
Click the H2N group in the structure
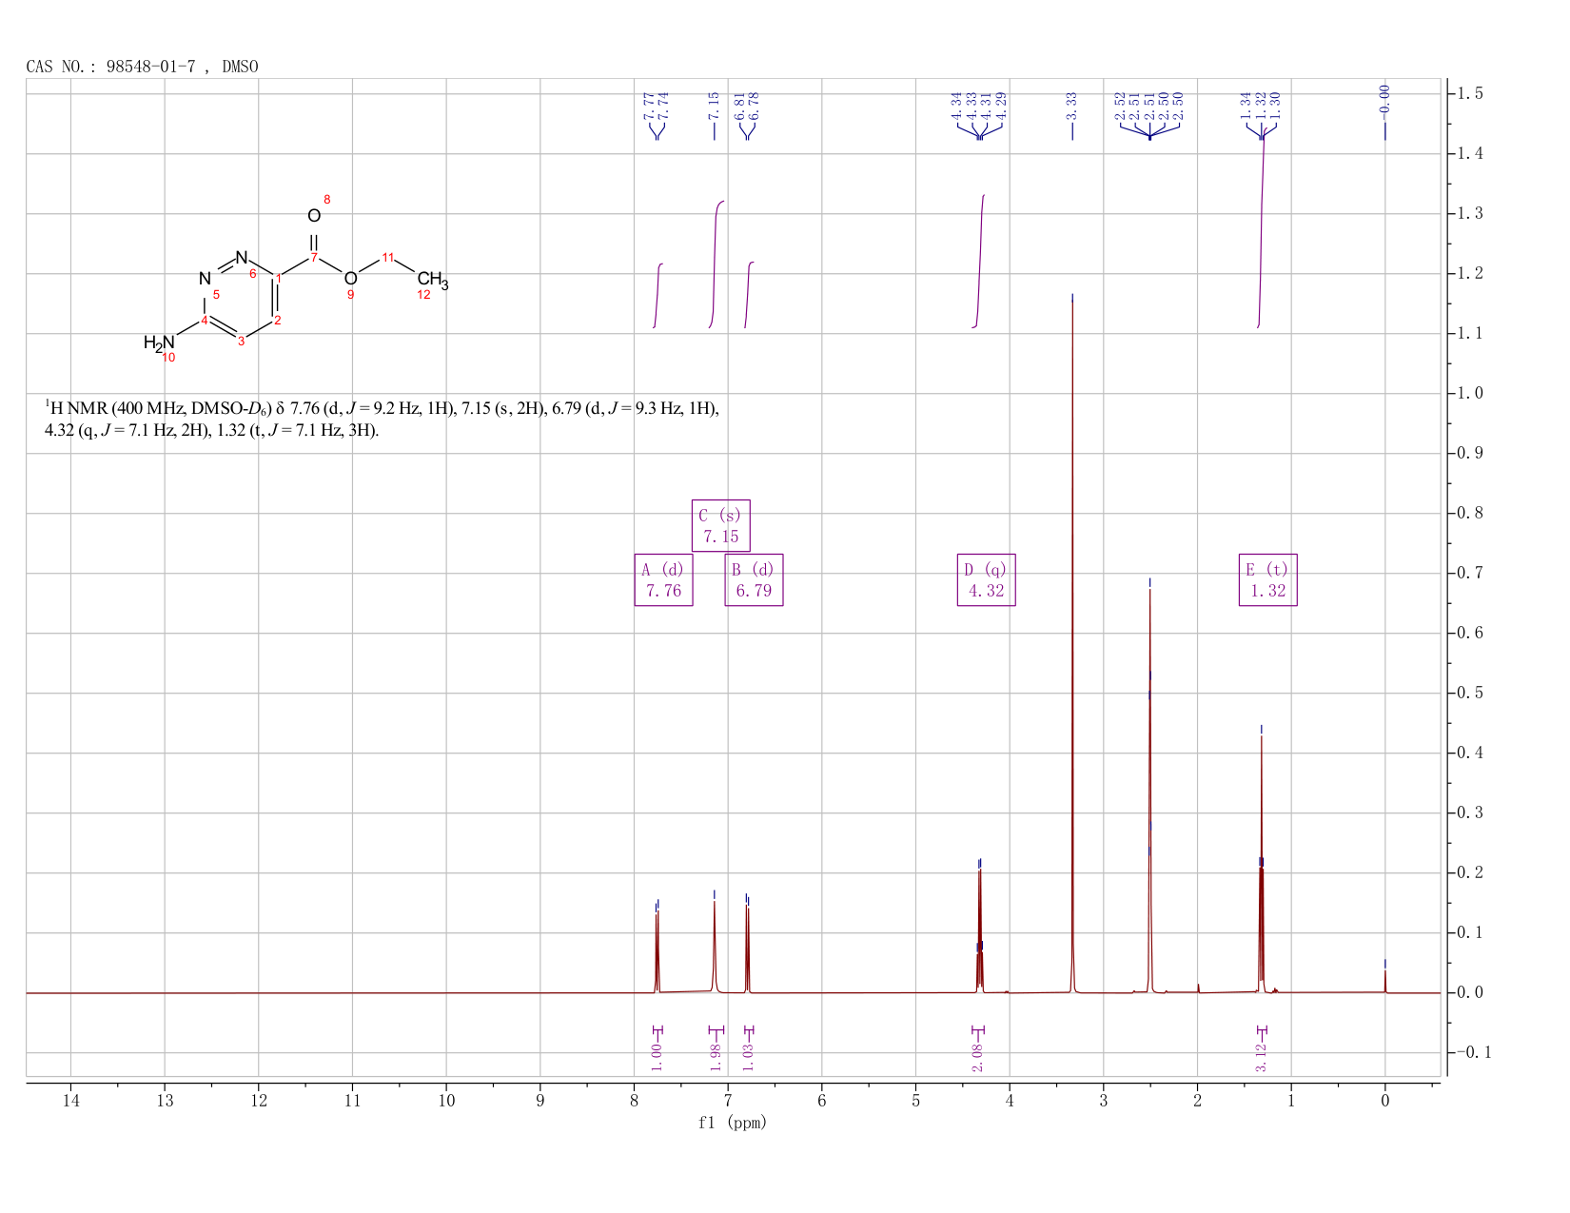click(159, 342)
